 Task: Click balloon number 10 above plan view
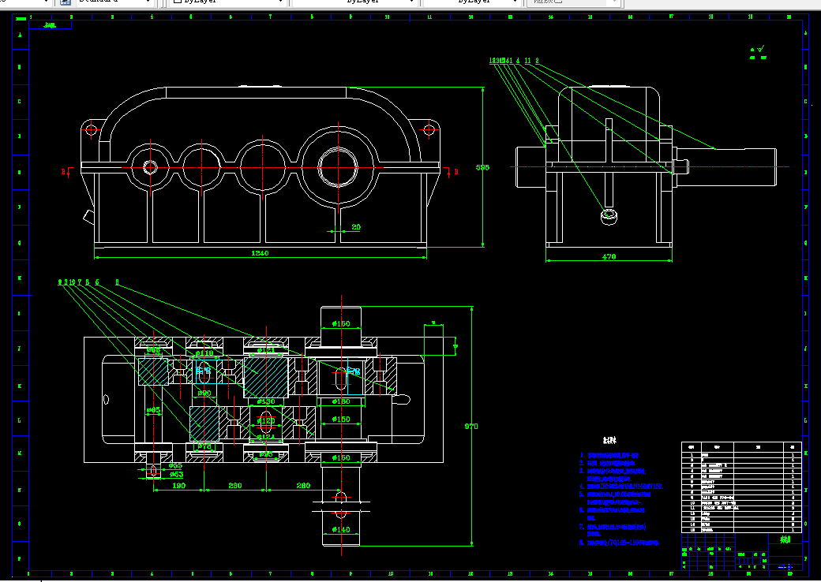73,282
